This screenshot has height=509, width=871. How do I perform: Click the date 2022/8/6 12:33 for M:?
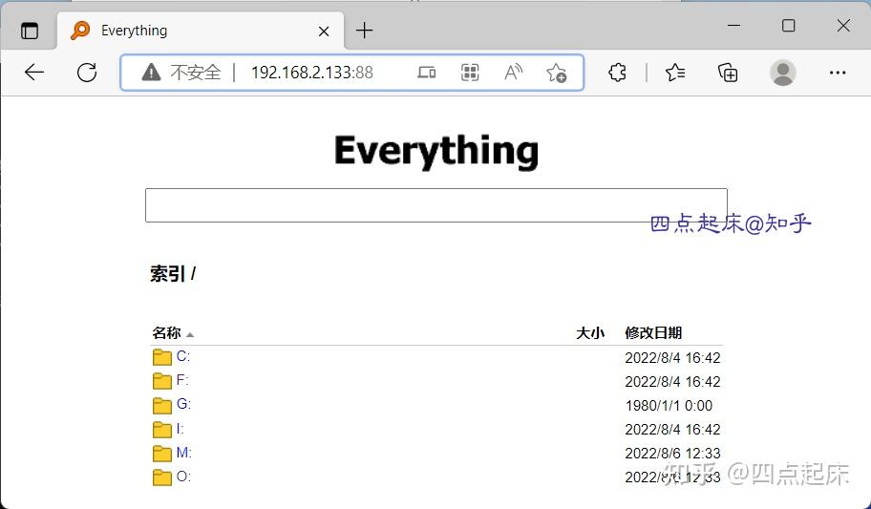(x=672, y=454)
